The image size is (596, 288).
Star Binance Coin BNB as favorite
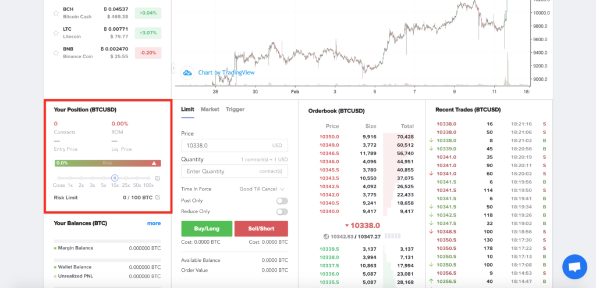coord(56,53)
